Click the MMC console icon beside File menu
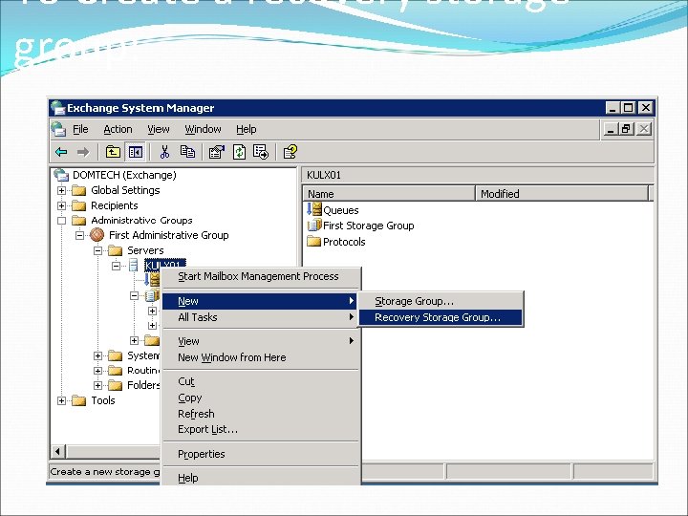 pyautogui.click(x=58, y=129)
